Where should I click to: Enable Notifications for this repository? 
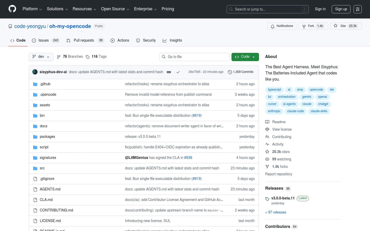tap(282, 26)
